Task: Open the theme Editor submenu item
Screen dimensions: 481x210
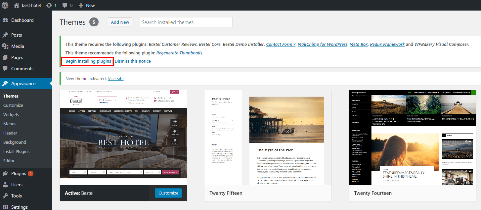Action: point(9,161)
